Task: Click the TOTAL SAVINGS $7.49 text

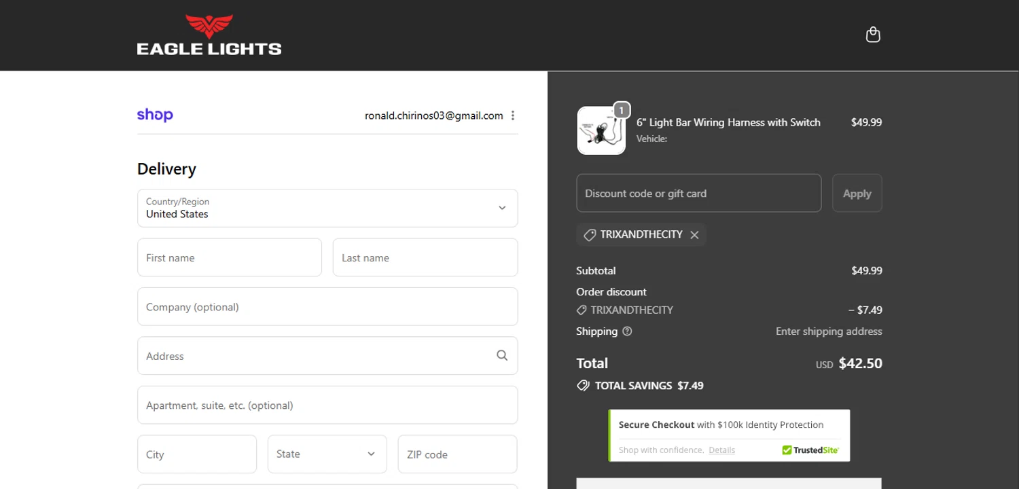Action: pyautogui.click(x=649, y=386)
